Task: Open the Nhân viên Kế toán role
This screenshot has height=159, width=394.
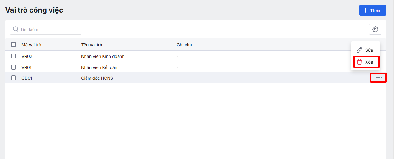Action: click(x=99, y=67)
